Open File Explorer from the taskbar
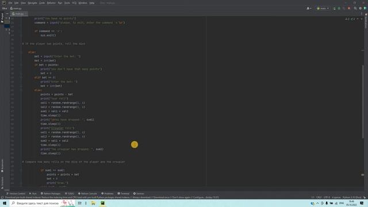The image size is (368, 207). (x=93, y=203)
